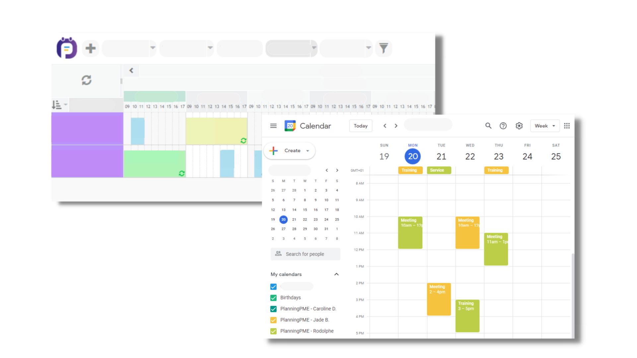Image resolution: width=637 pixels, height=358 pixels.
Task: Click the Google Calendar settings gear icon
Action: pos(519,126)
